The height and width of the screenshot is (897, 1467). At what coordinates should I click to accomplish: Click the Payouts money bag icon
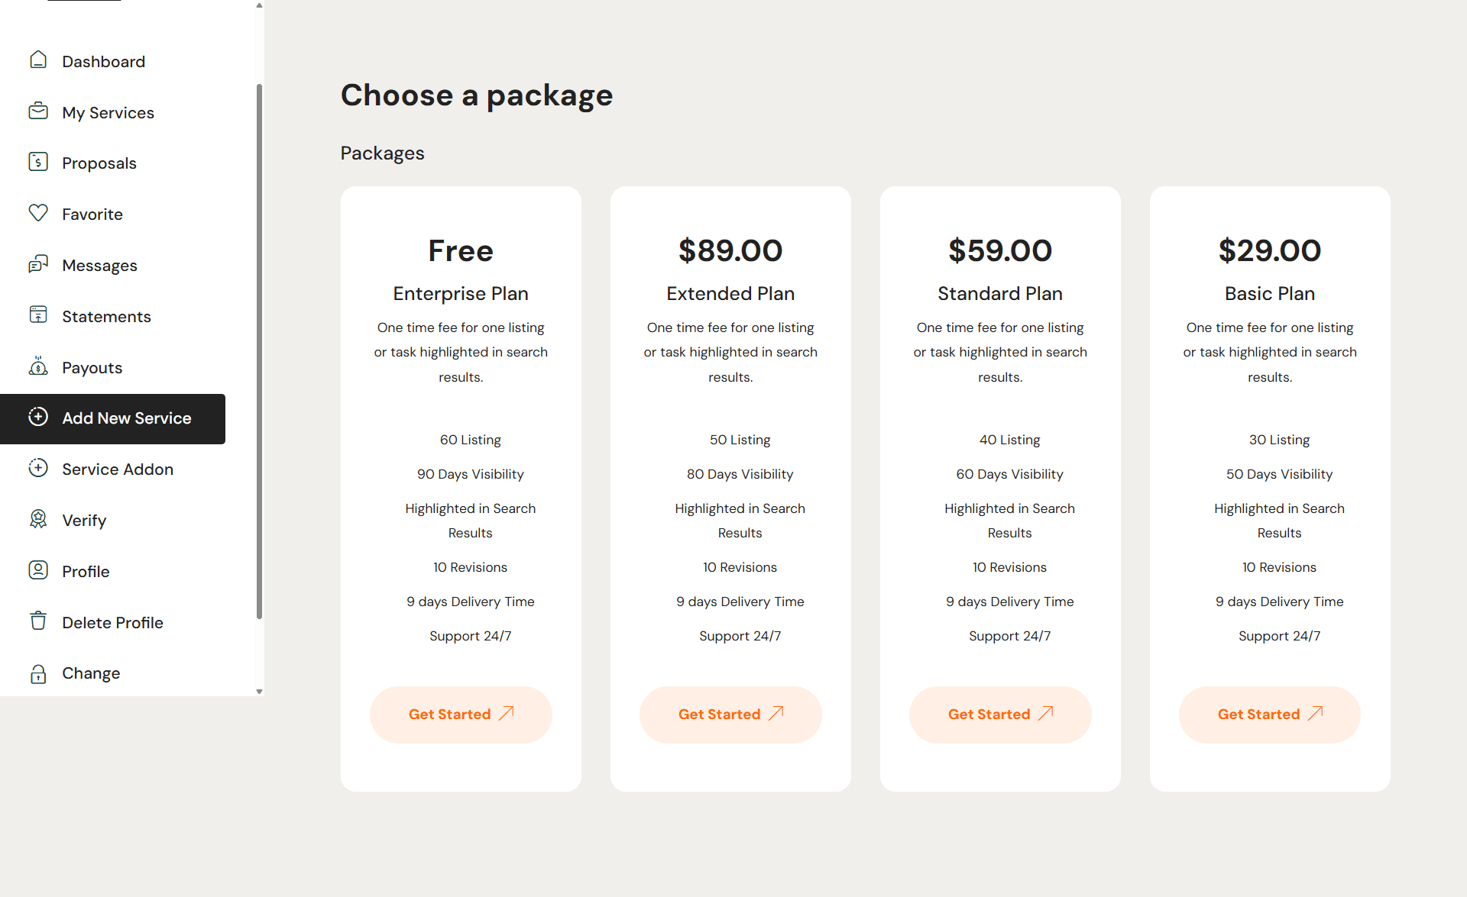click(38, 366)
